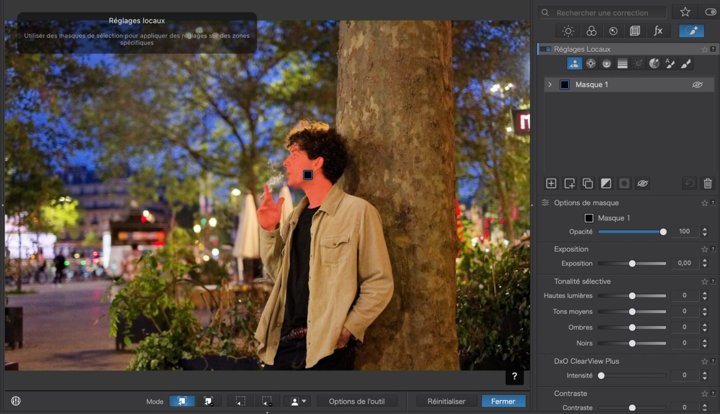
Task: Click the Fermer button
Action: click(503, 401)
